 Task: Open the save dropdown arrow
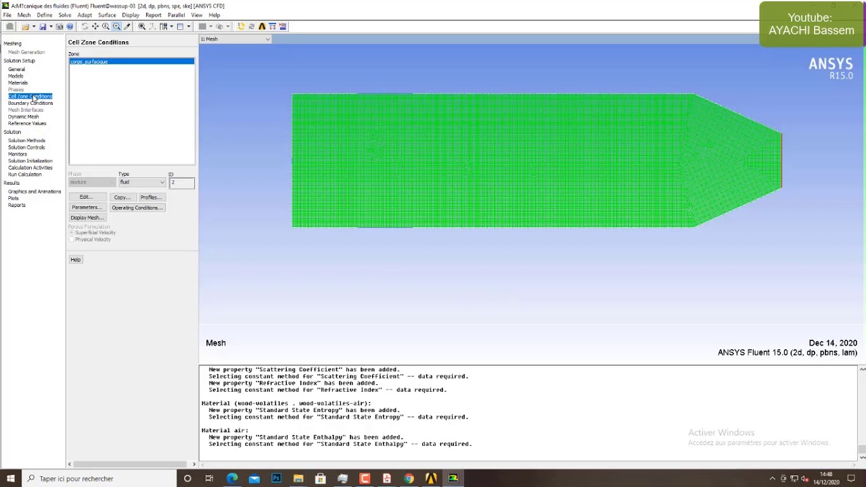click(51, 26)
